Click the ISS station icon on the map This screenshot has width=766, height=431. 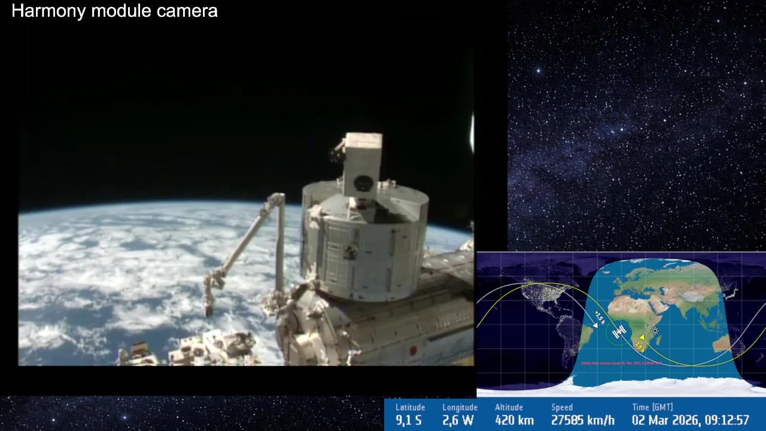coord(619,332)
